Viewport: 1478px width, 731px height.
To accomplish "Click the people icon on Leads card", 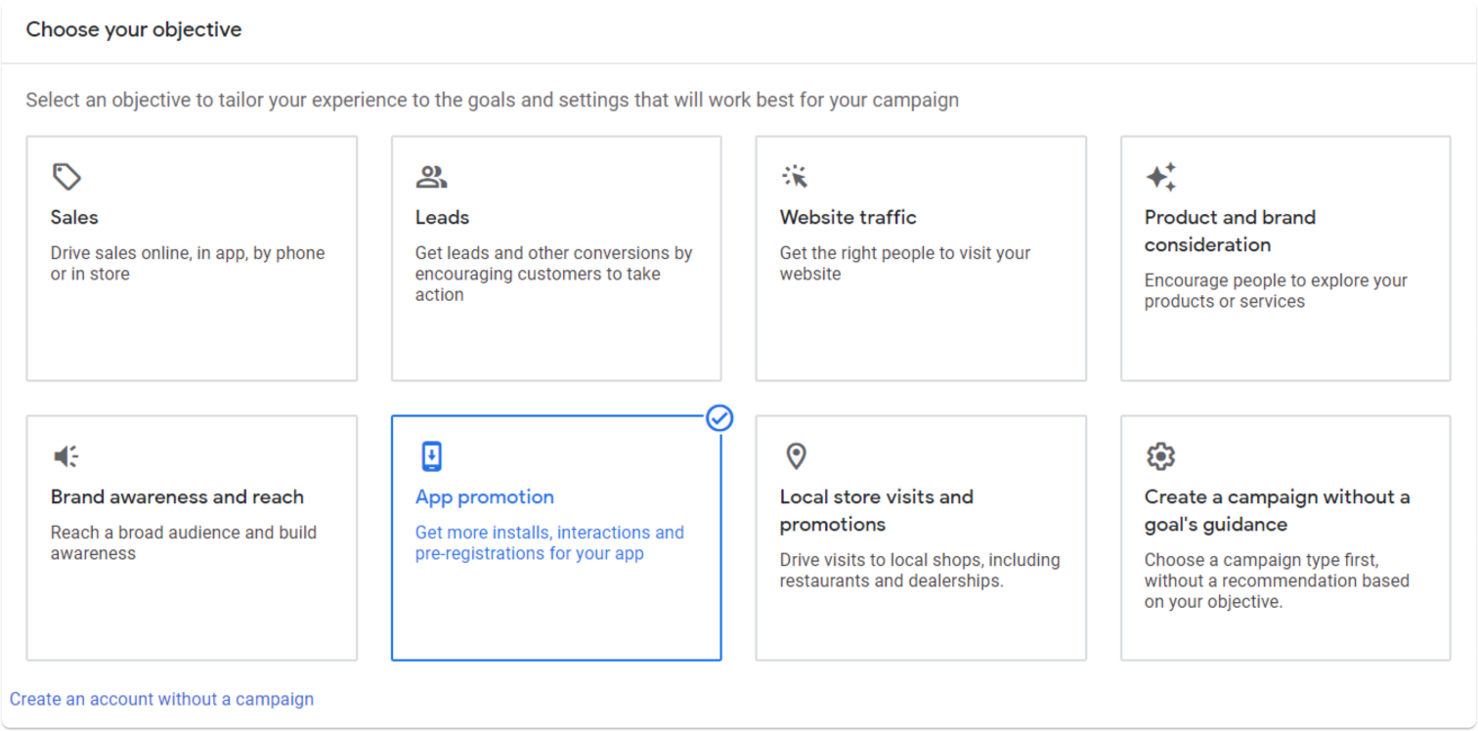I will [x=431, y=175].
